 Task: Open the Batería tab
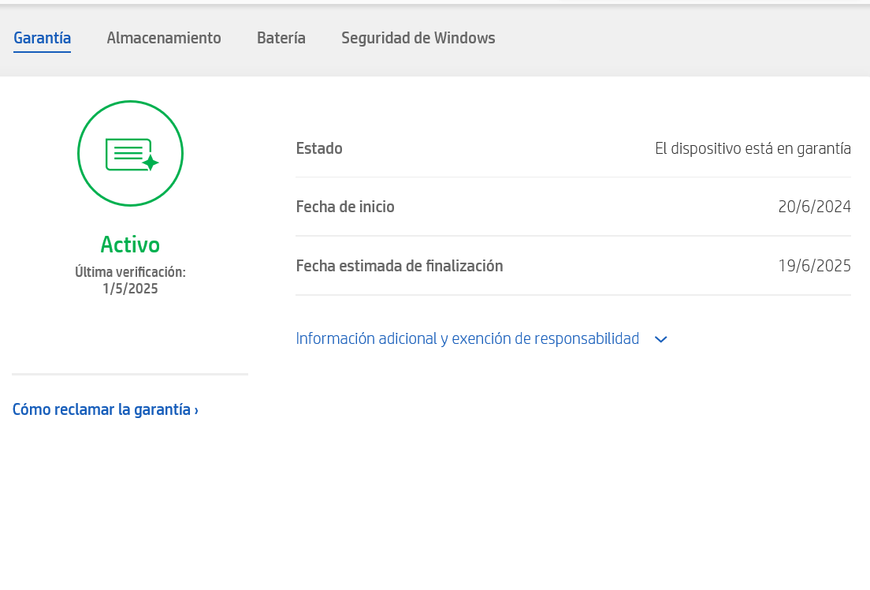pyautogui.click(x=281, y=37)
